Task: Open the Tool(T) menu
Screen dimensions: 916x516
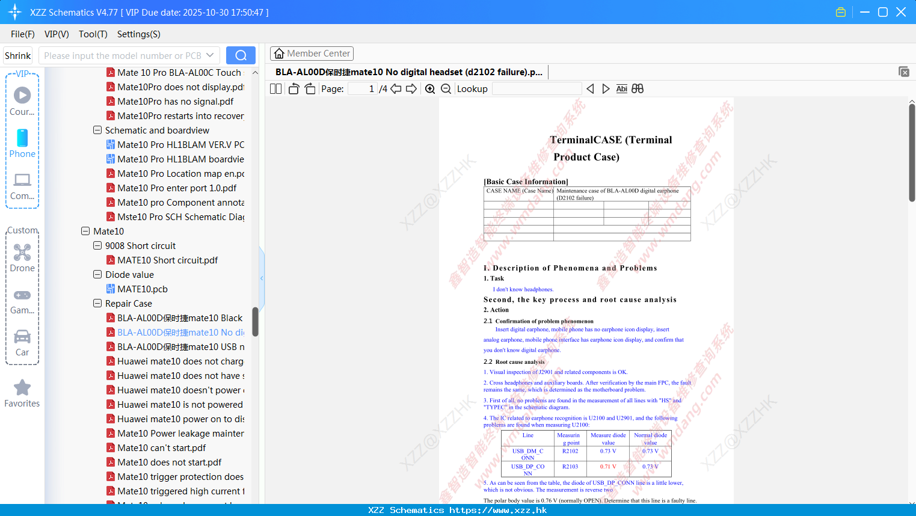Action: 93,34
